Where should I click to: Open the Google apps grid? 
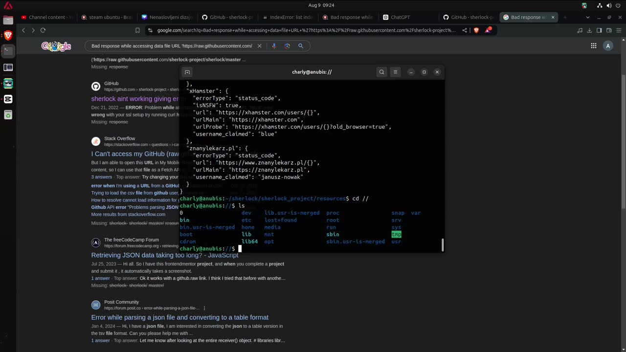pyautogui.click(x=593, y=46)
